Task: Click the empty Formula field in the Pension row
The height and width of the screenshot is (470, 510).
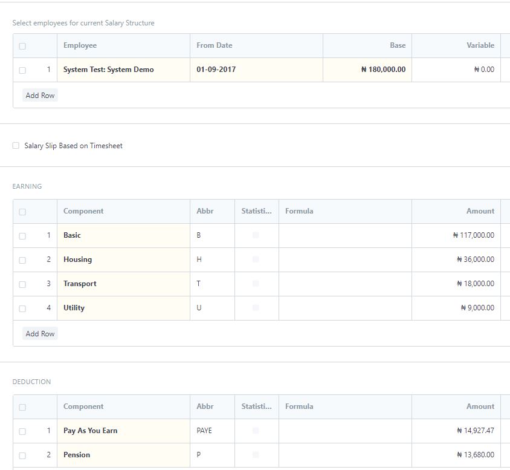Action: point(345,455)
